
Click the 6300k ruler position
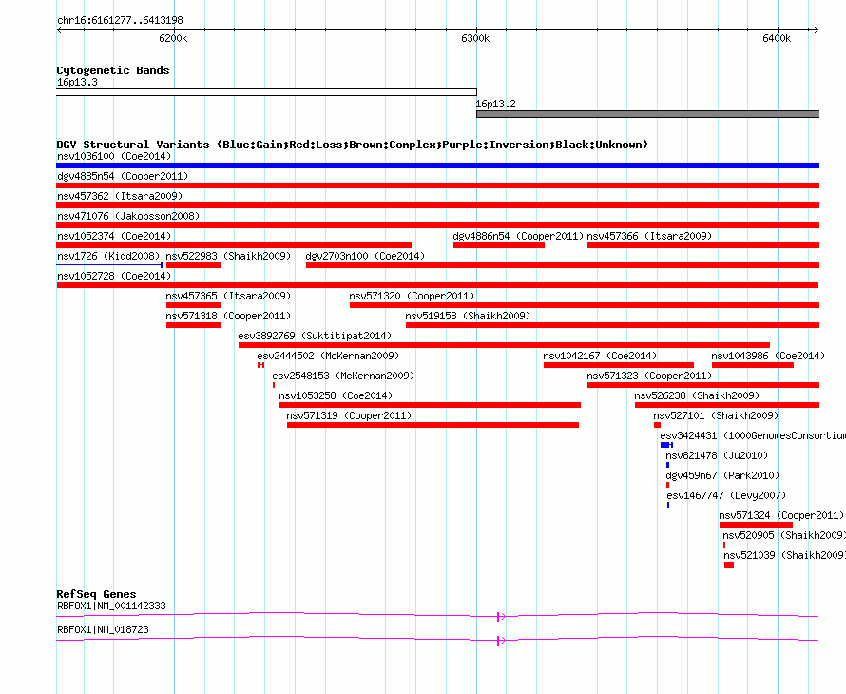(x=475, y=38)
